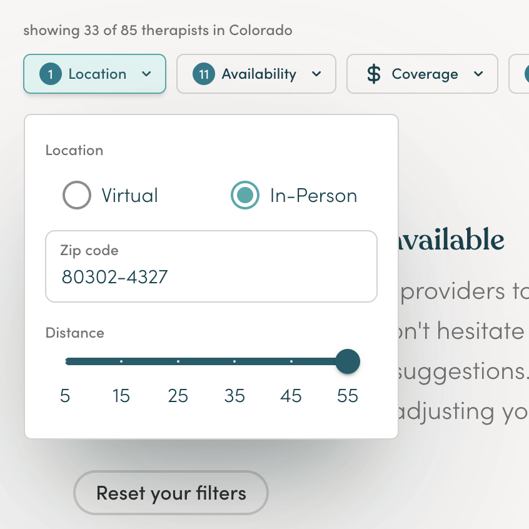The image size is (529, 529).
Task: Collapse the Location filter dropdown
Action: coord(95,74)
